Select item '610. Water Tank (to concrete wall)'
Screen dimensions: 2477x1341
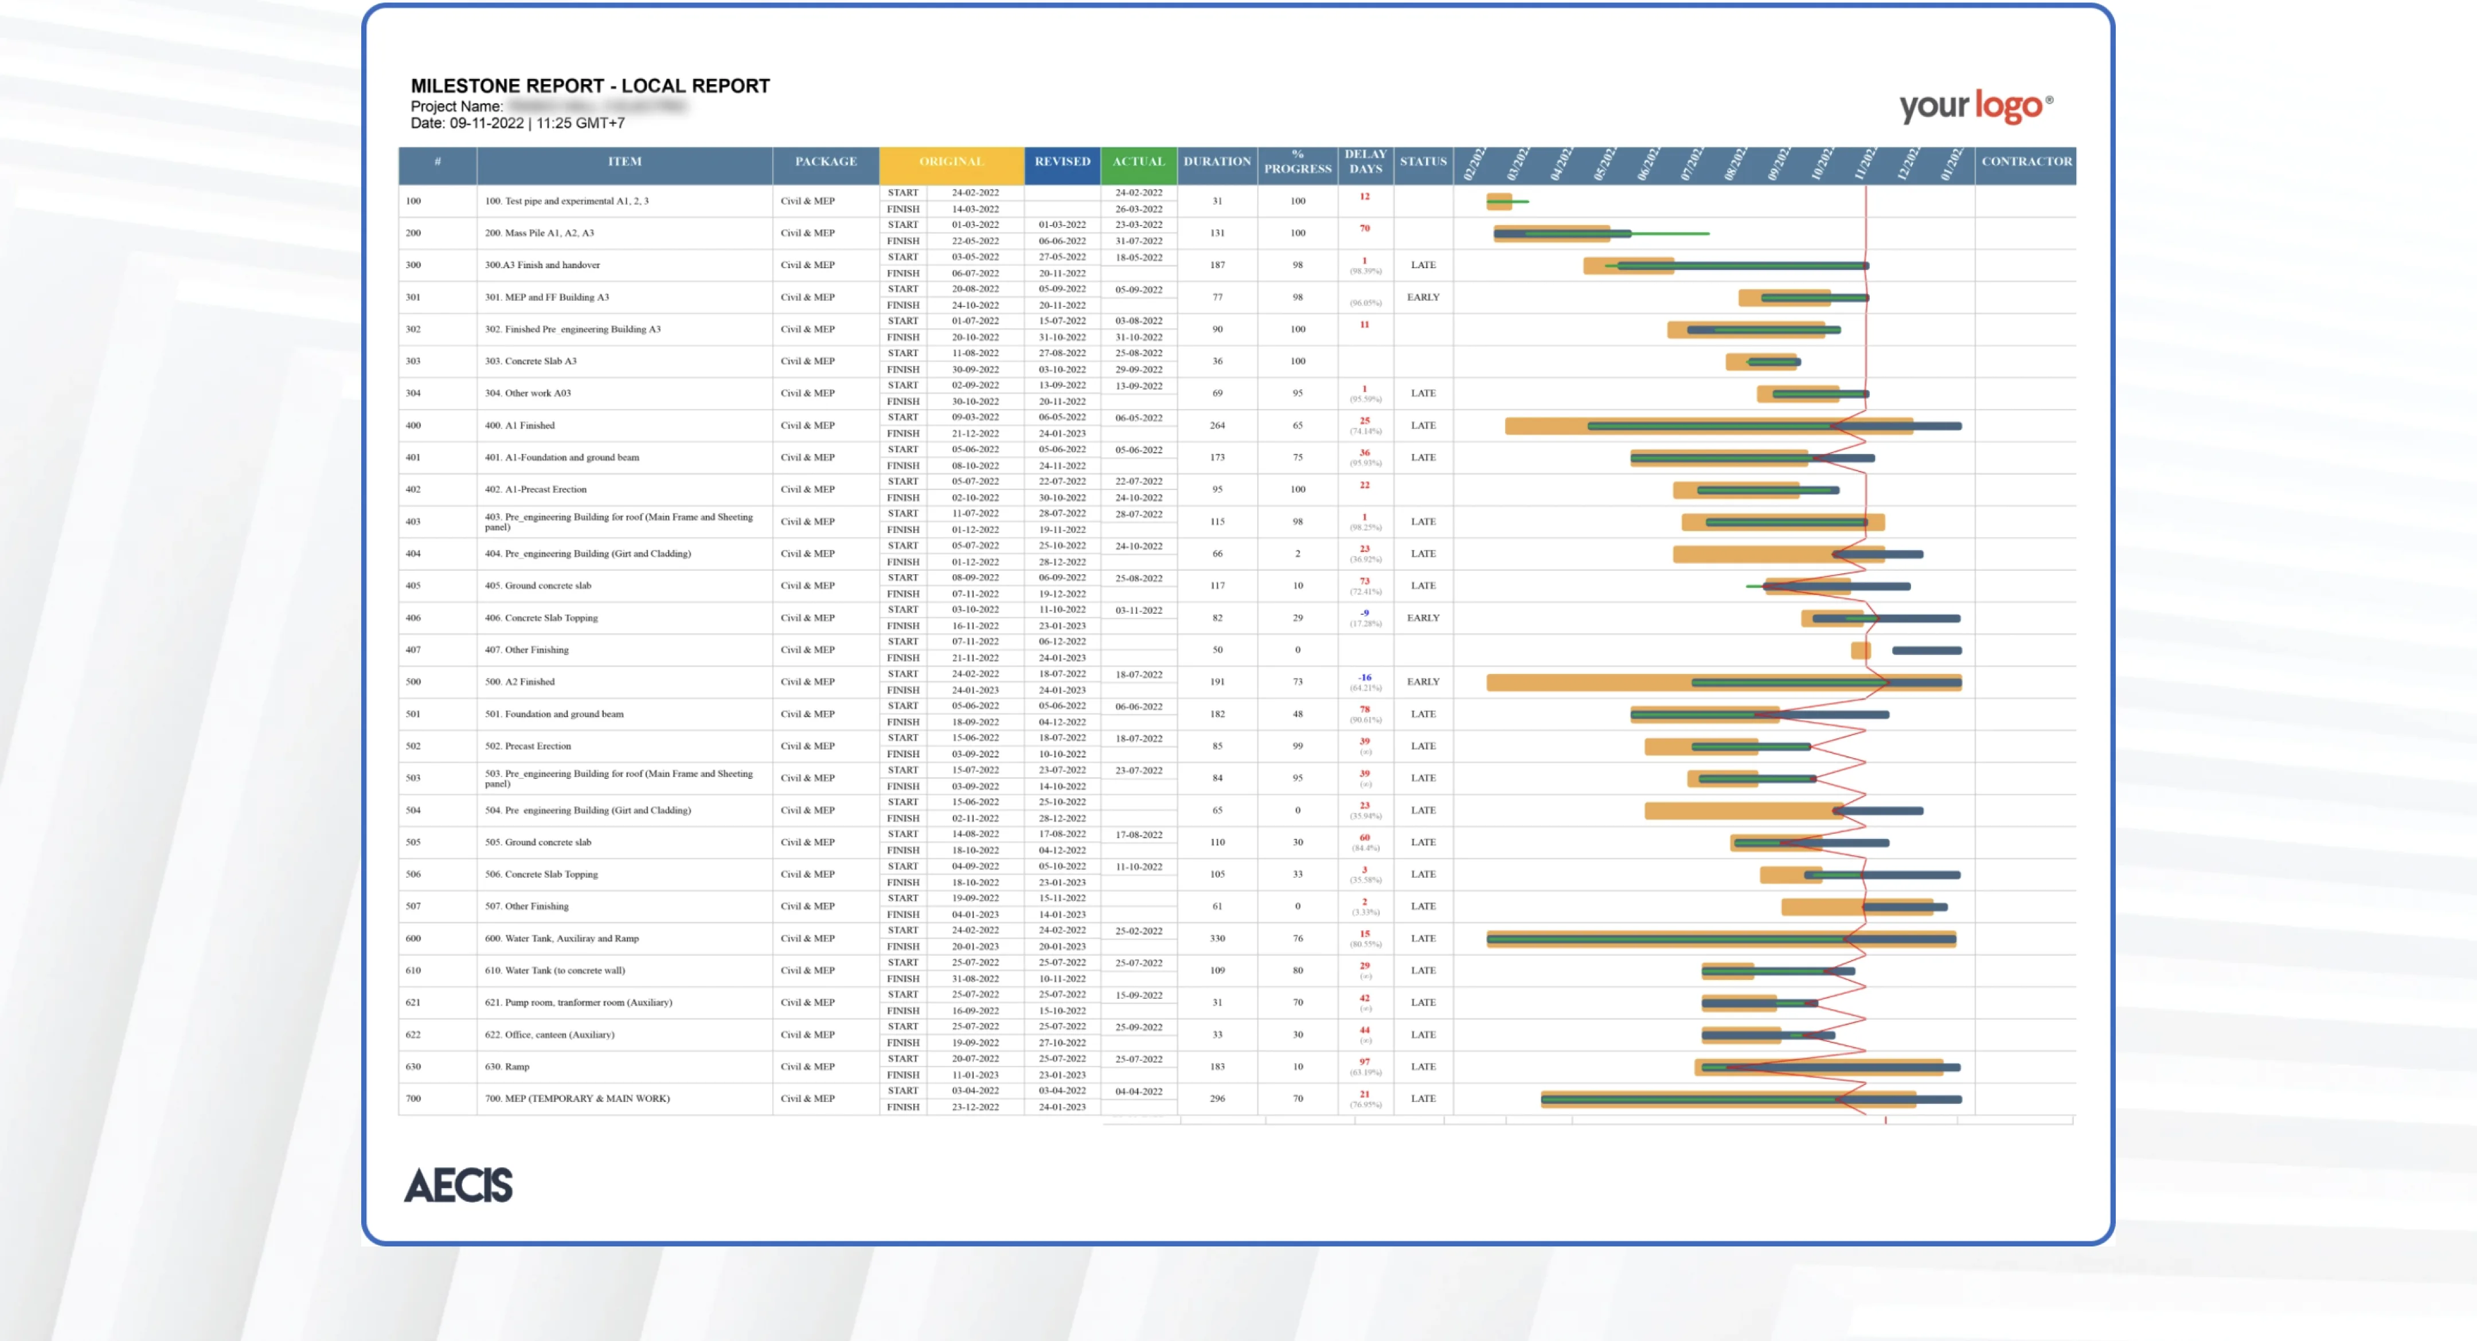coord(555,970)
